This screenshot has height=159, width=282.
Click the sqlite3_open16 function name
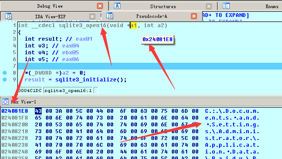point(83,25)
